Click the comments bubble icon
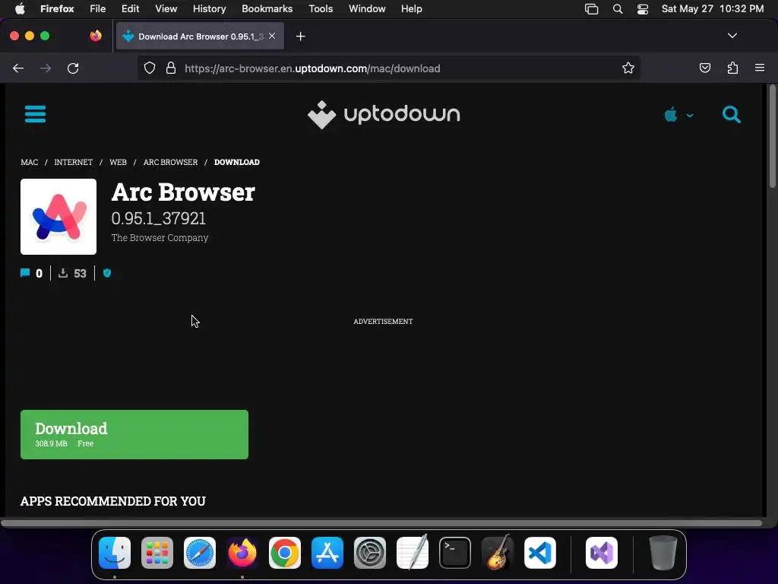 pos(25,273)
